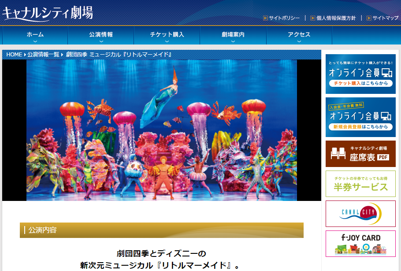Click the seat icon on 座席表 banner

338,154
